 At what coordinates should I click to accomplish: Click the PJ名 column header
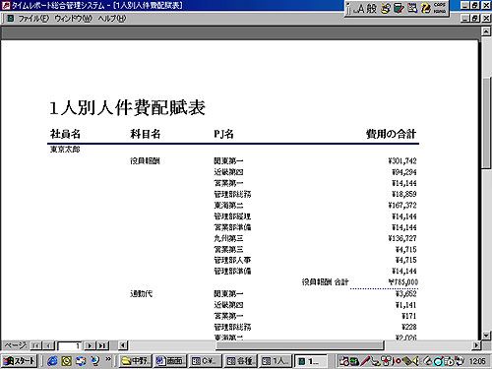(223, 134)
